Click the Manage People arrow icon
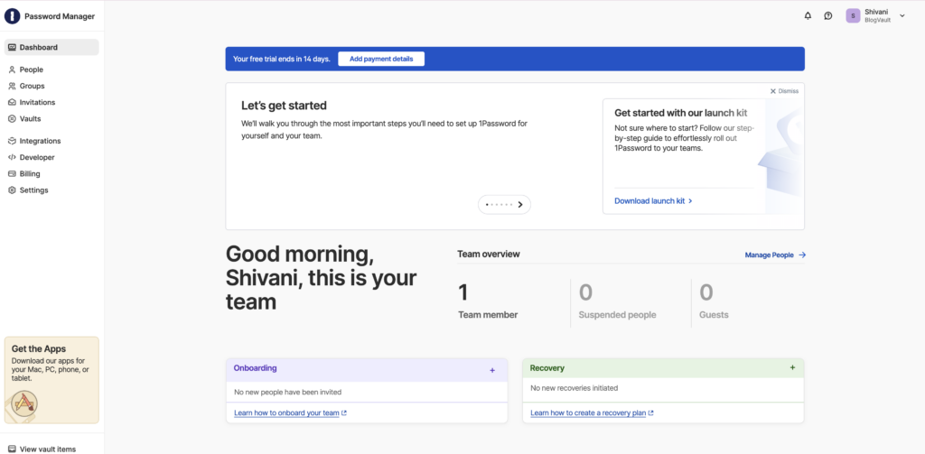Viewport: 925px width, 454px height. 802,255
